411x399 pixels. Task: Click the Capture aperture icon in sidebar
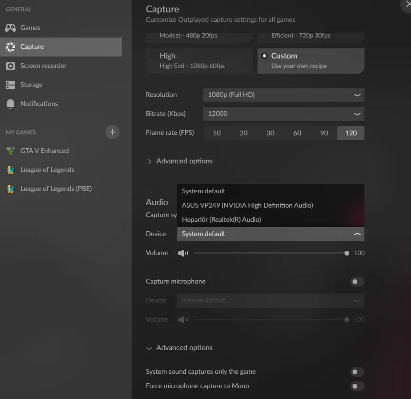pos(10,47)
